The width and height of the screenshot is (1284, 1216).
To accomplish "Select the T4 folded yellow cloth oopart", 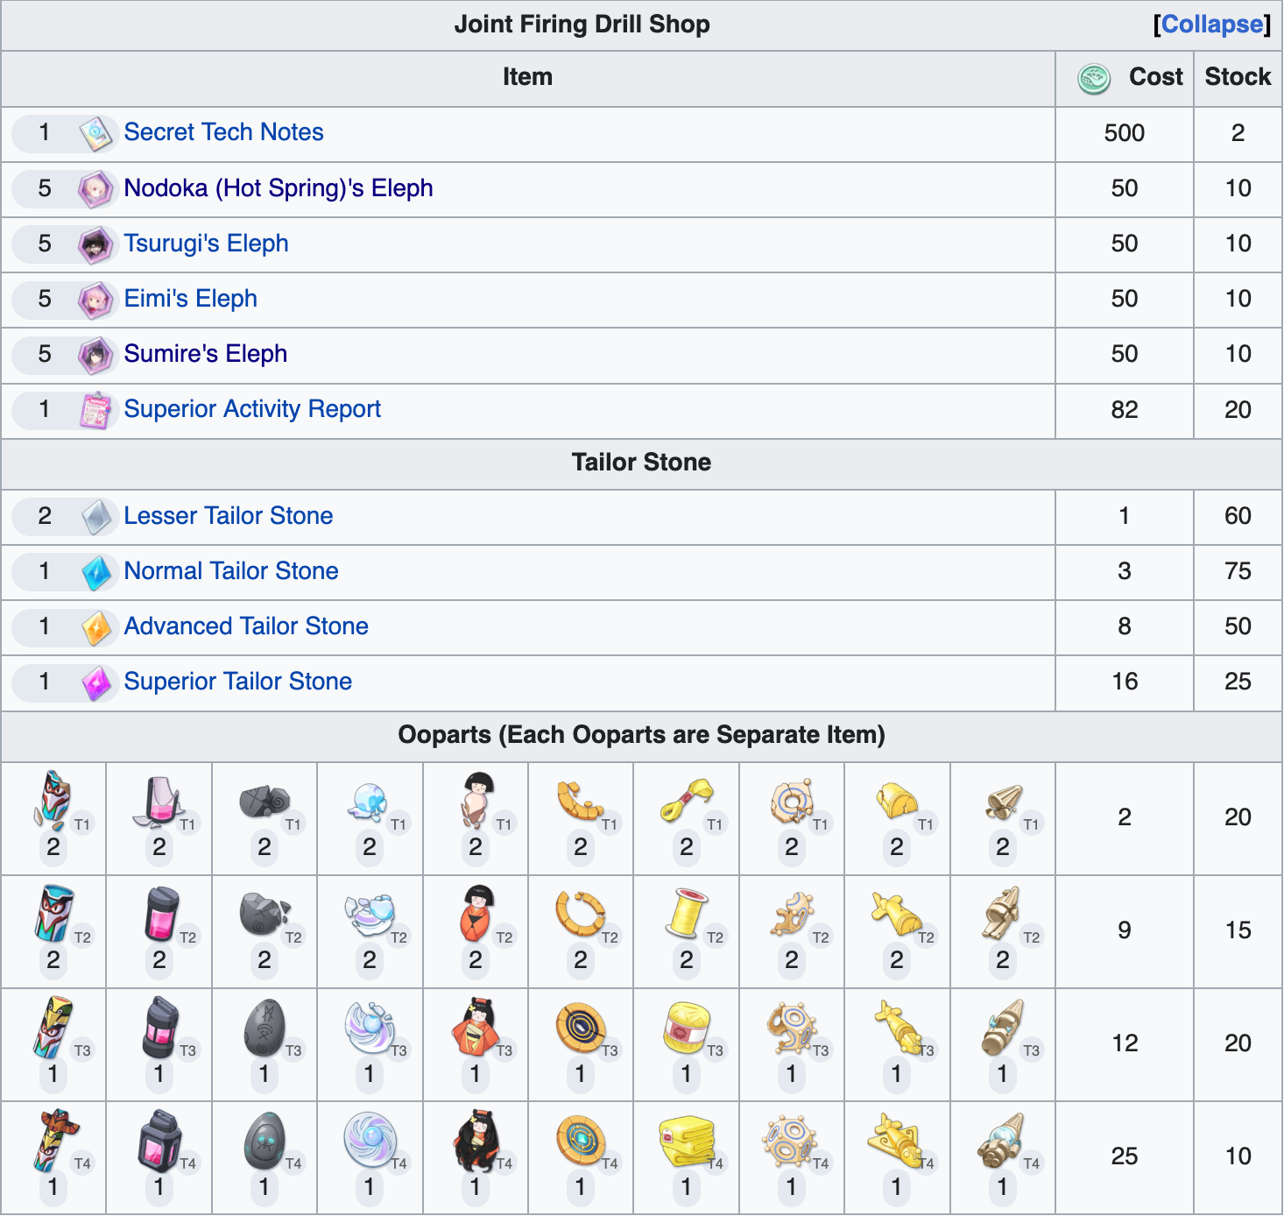I will [x=686, y=1140].
